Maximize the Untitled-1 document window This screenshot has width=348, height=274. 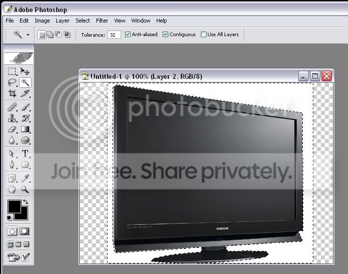pyautogui.click(x=315, y=76)
